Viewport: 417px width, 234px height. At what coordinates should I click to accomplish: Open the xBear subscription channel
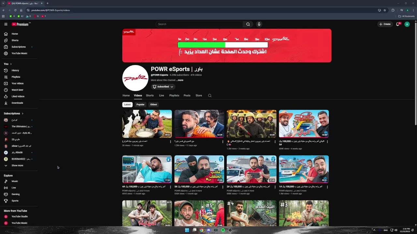pyautogui.click(x=19, y=146)
